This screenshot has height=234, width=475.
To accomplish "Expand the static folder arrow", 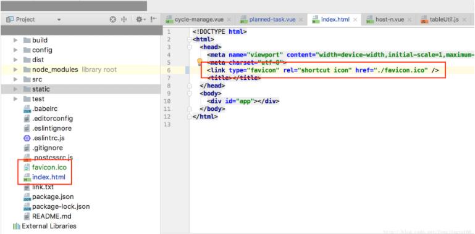I will [15, 89].
